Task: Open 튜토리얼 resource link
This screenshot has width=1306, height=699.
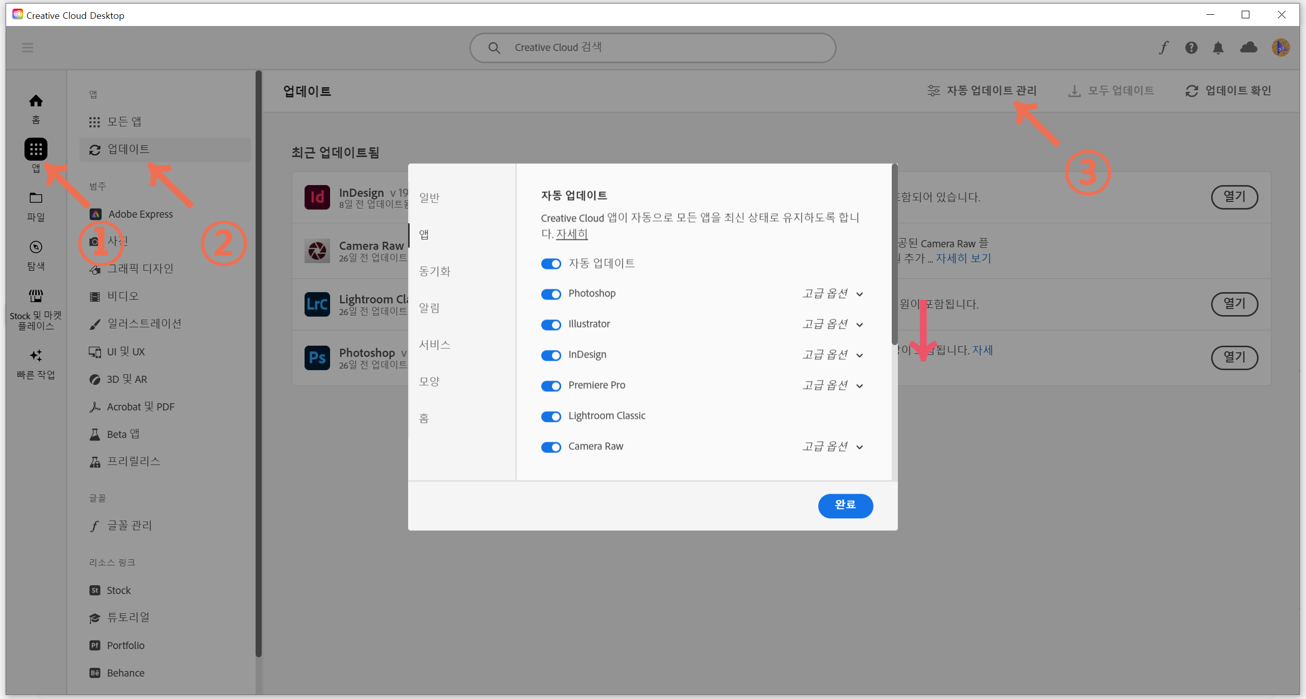Action: (x=119, y=618)
